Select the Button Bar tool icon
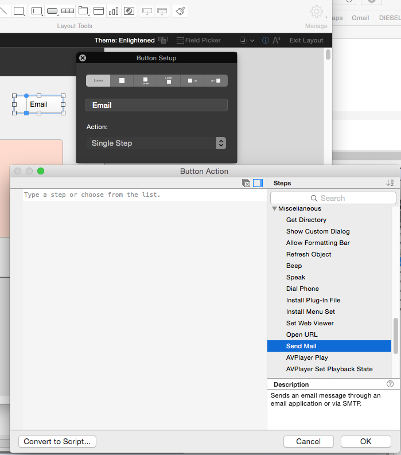The height and width of the screenshot is (455, 401). 68,11
